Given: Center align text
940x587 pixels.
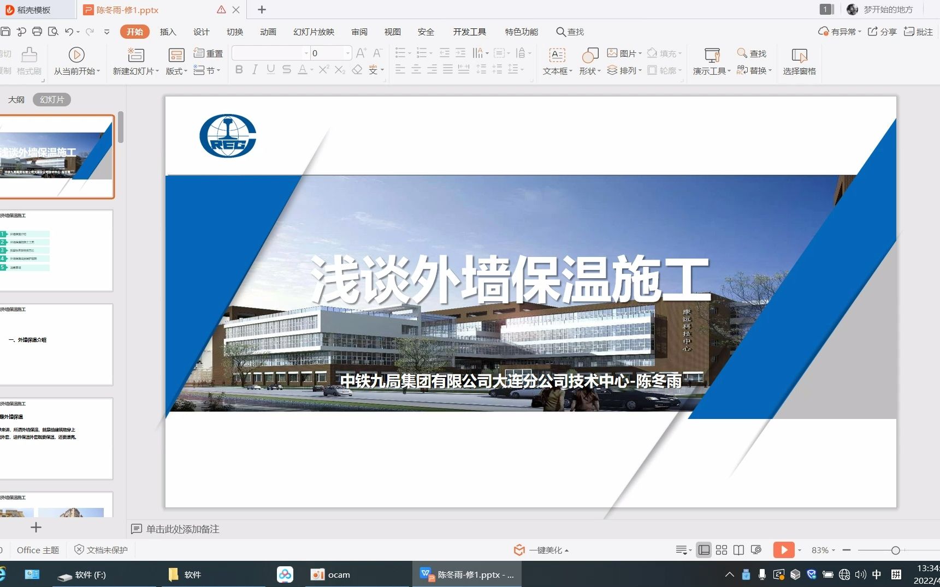Looking at the screenshot, I should click(416, 69).
